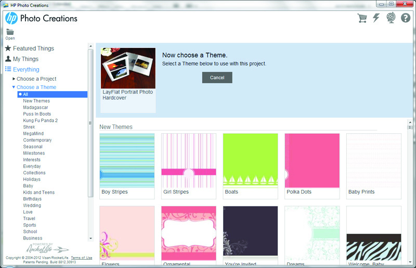Click the list icon beside Everything
Image resolution: width=416 pixels, height=268 pixels.
(8, 69)
